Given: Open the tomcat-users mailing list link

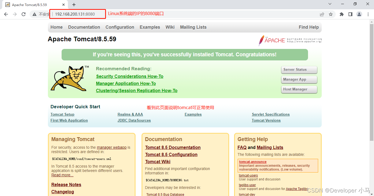Looking at the screenshot, I should pyautogui.click(x=248, y=175).
